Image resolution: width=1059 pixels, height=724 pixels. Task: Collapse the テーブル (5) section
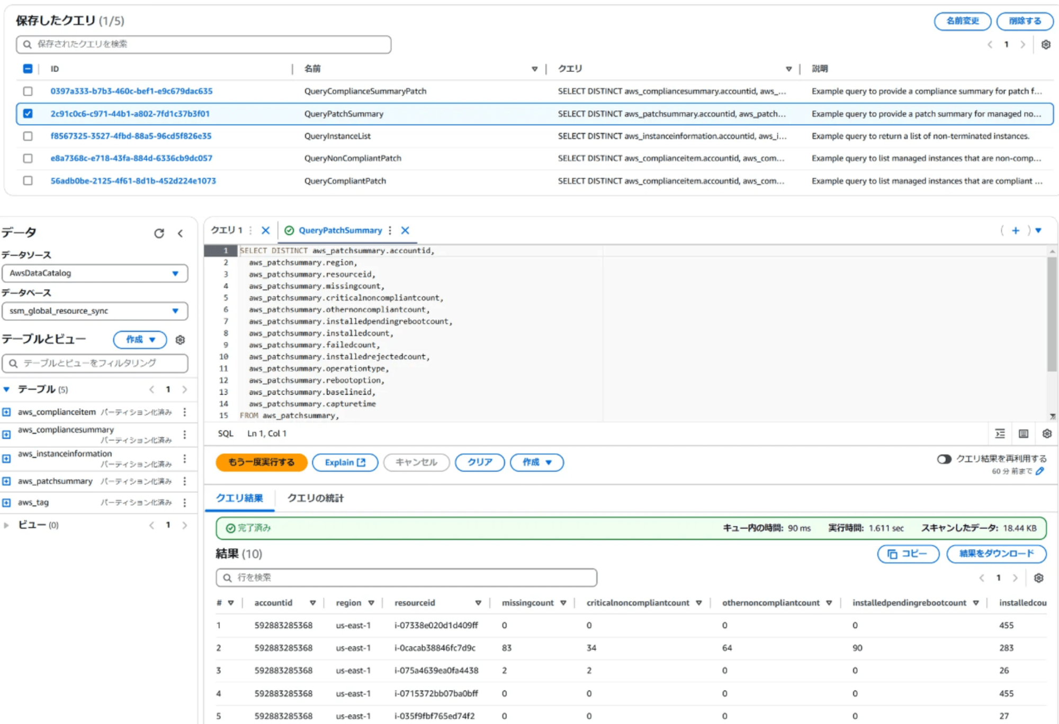(6, 390)
